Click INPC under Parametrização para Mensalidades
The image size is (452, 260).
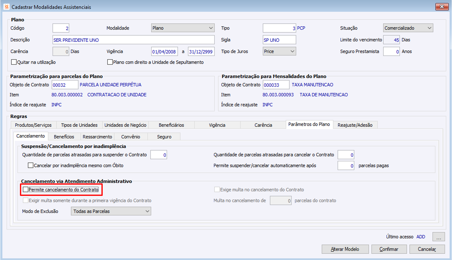tap(267, 105)
